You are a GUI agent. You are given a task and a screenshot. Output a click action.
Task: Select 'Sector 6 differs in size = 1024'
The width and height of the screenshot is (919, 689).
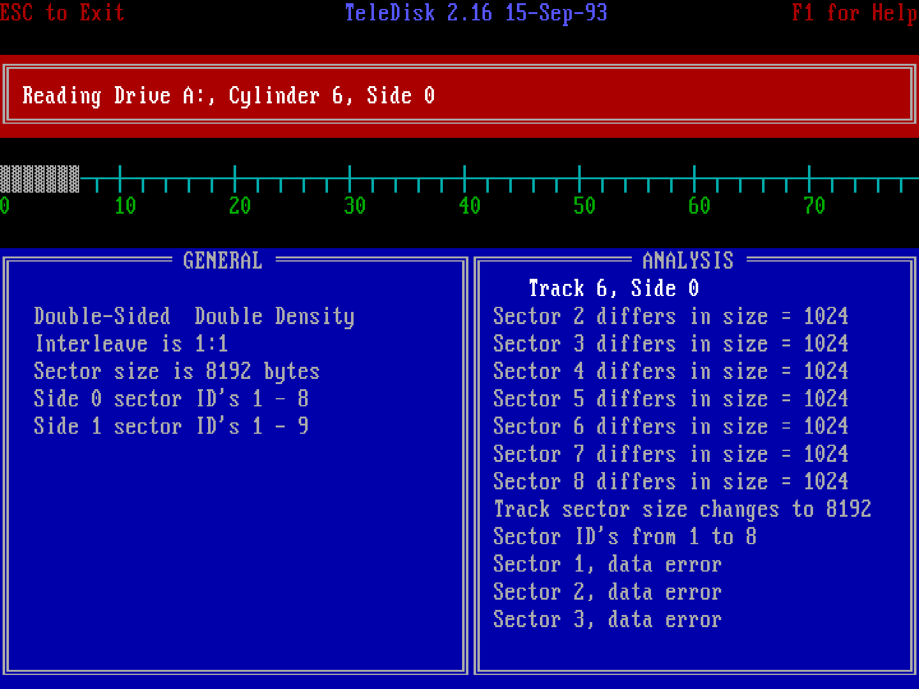coord(671,426)
